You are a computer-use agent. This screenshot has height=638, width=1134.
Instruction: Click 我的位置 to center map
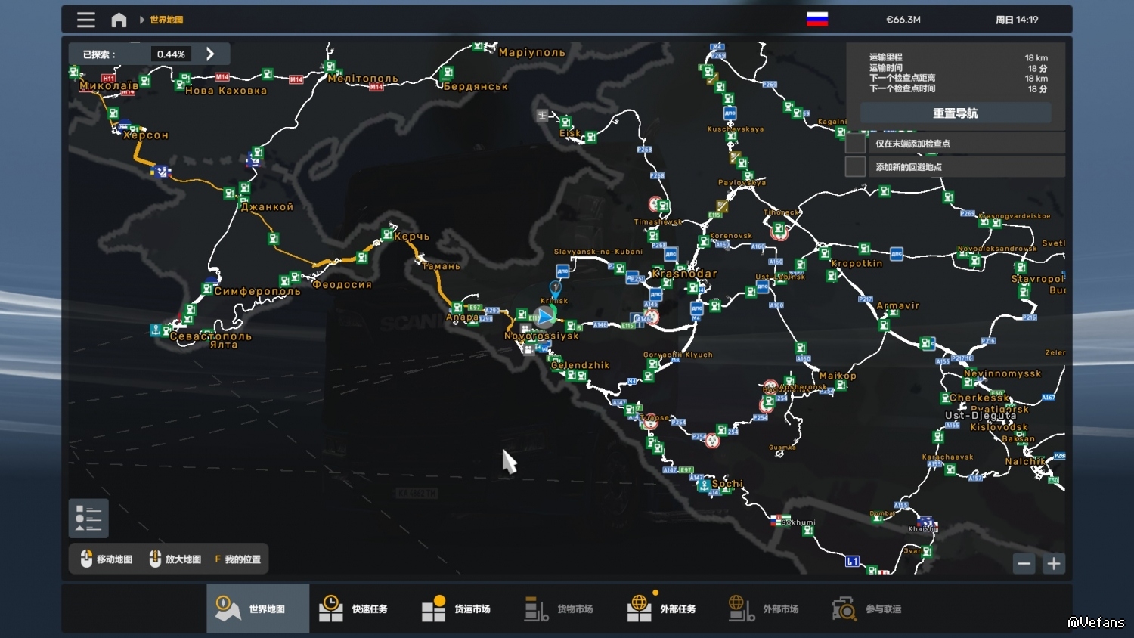(x=237, y=559)
